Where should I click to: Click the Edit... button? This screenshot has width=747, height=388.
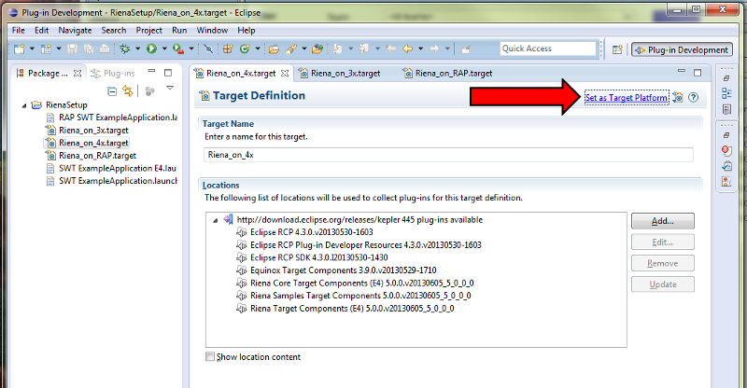[x=663, y=242]
